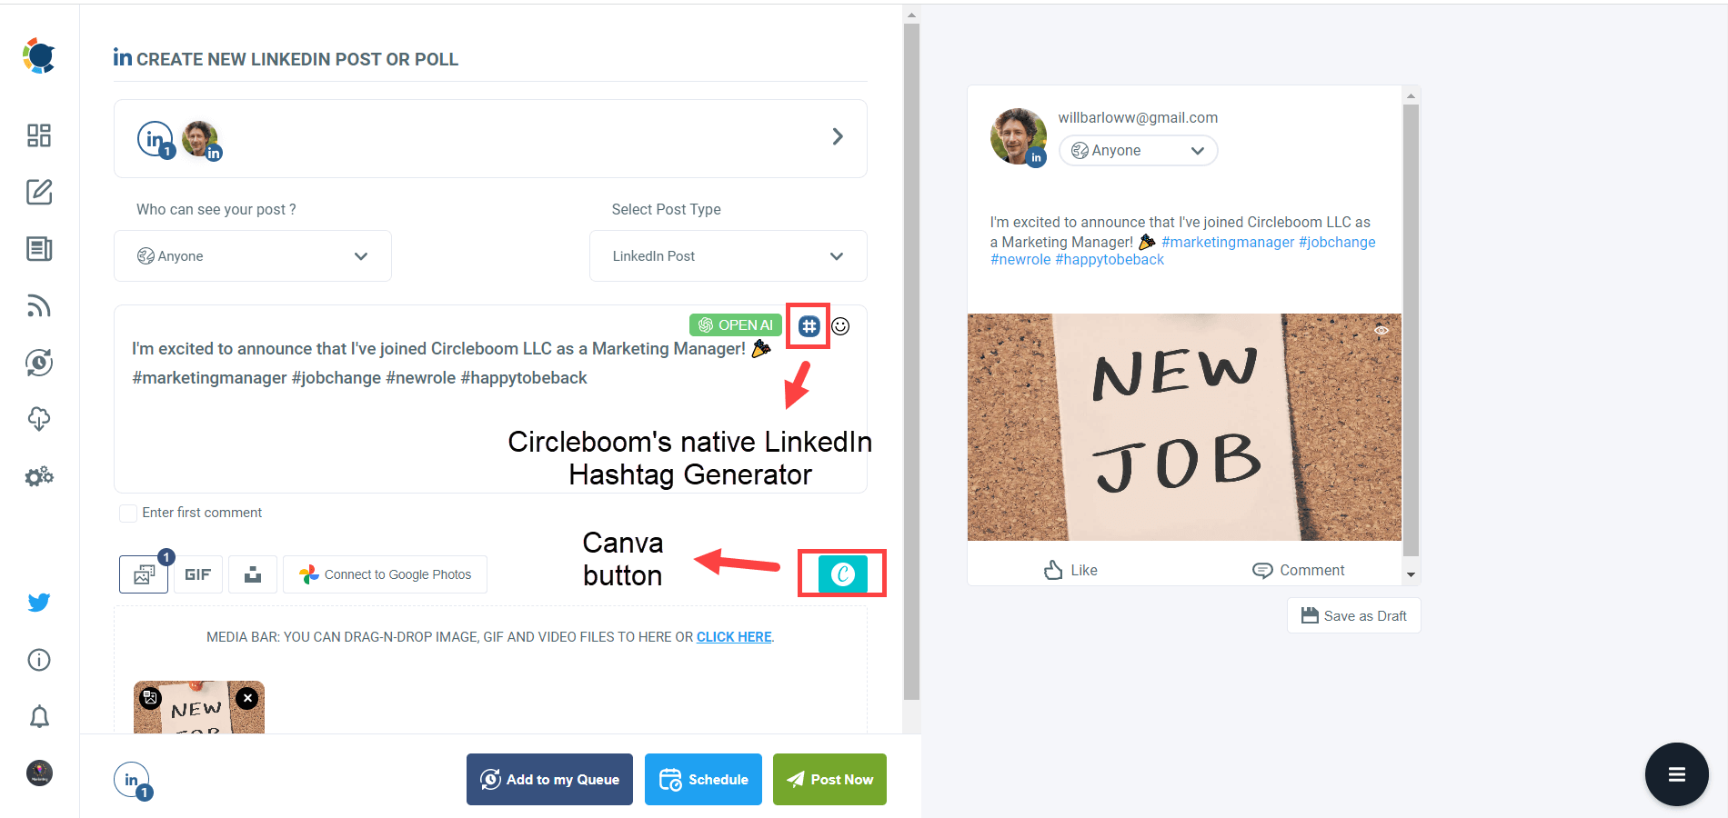
Task: Click Connect to Google Photos
Action: click(385, 574)
